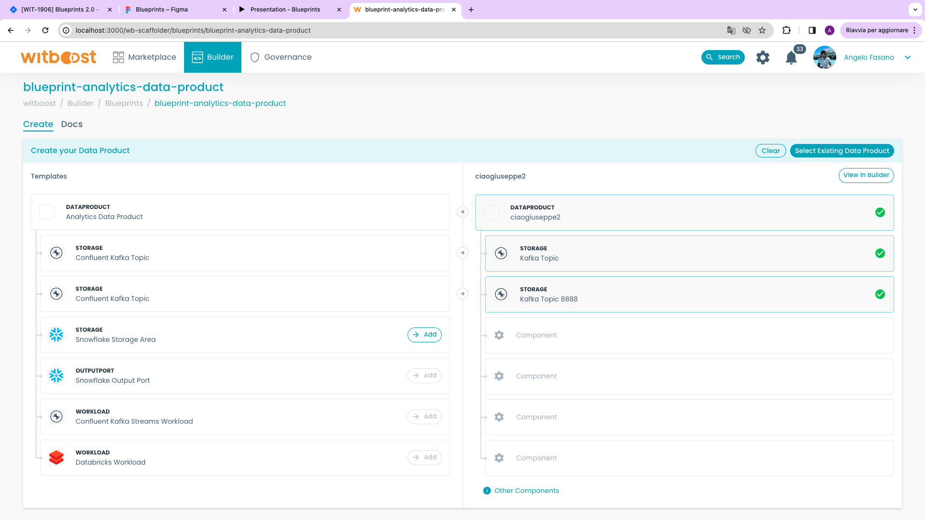
Task: Click the Blueprints breadcrumb link
Action: [124, 103]
